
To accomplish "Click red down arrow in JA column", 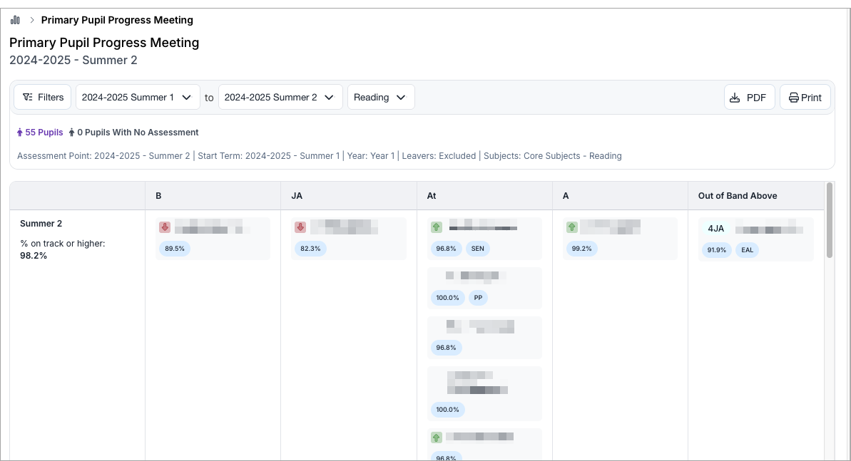I will click(x=300, y=227).
